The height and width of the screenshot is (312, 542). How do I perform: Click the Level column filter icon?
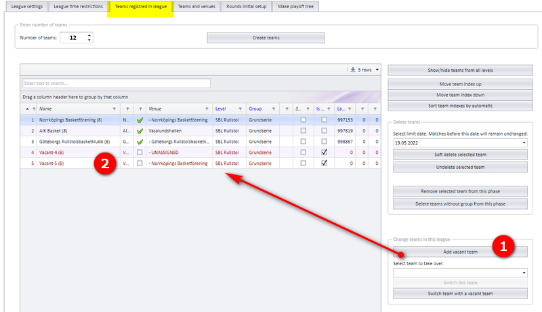240,109
